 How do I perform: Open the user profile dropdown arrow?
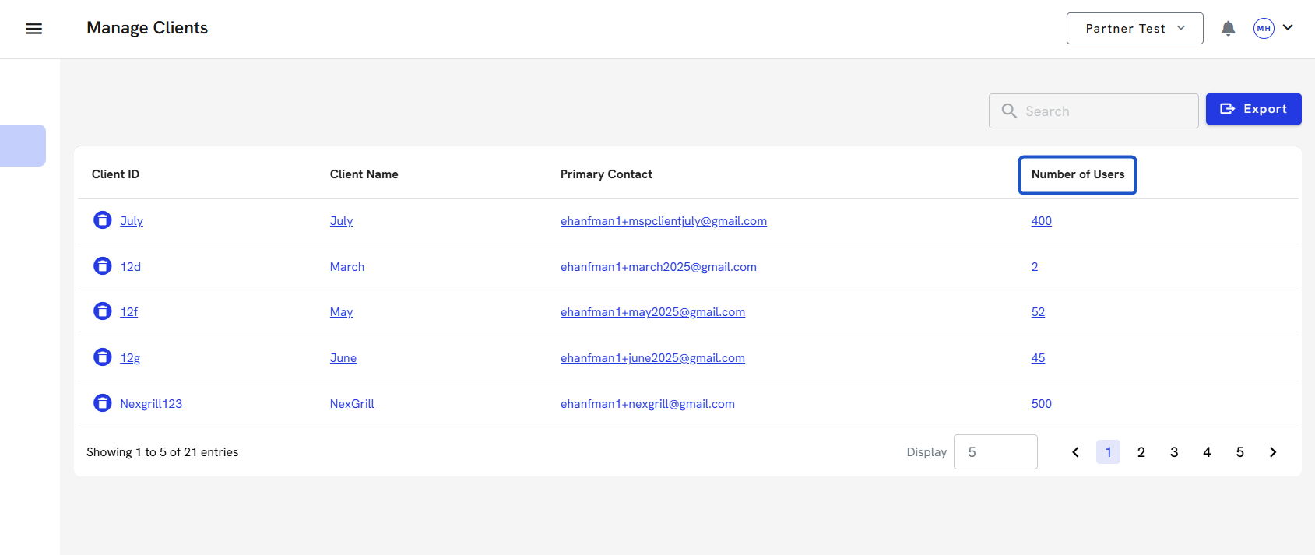click(x=1288, y=28)
